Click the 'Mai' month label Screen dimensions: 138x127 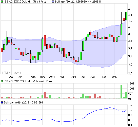coord(62,77)
